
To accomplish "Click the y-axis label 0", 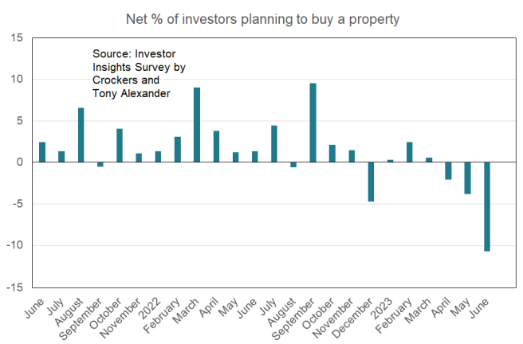I will click(x=20, y=162).
